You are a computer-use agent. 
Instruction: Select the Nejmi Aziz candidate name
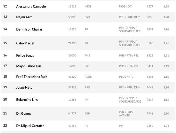point(24,17)
